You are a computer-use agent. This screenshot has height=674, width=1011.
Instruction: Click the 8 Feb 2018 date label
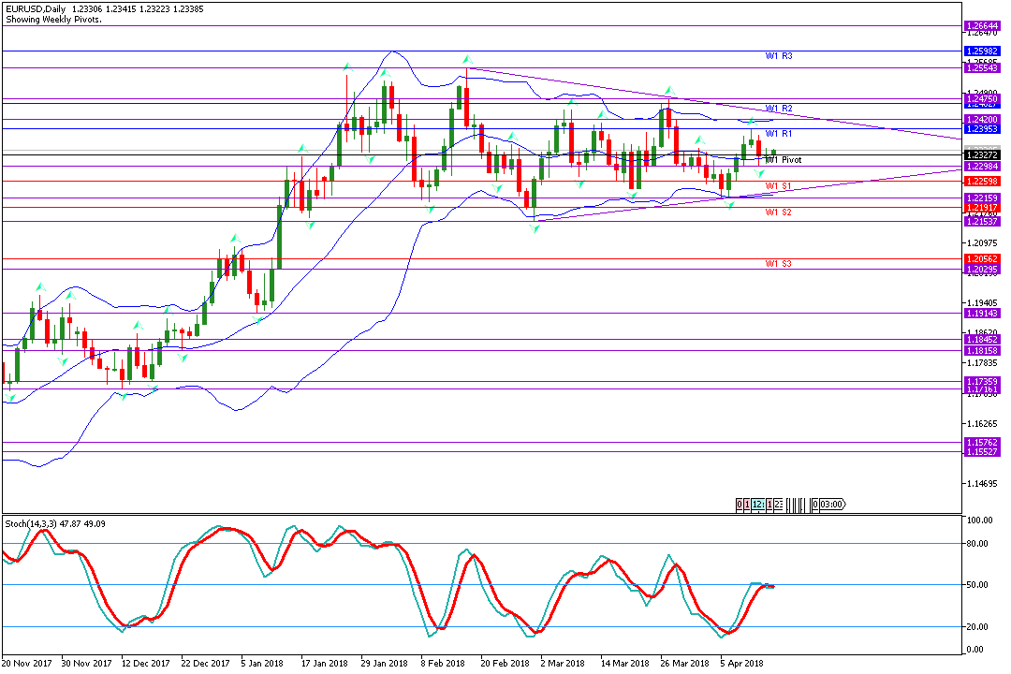[442, 663]
